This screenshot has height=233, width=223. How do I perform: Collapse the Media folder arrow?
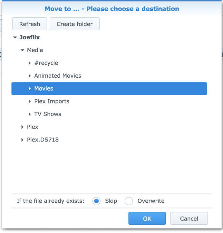point(22,50)
